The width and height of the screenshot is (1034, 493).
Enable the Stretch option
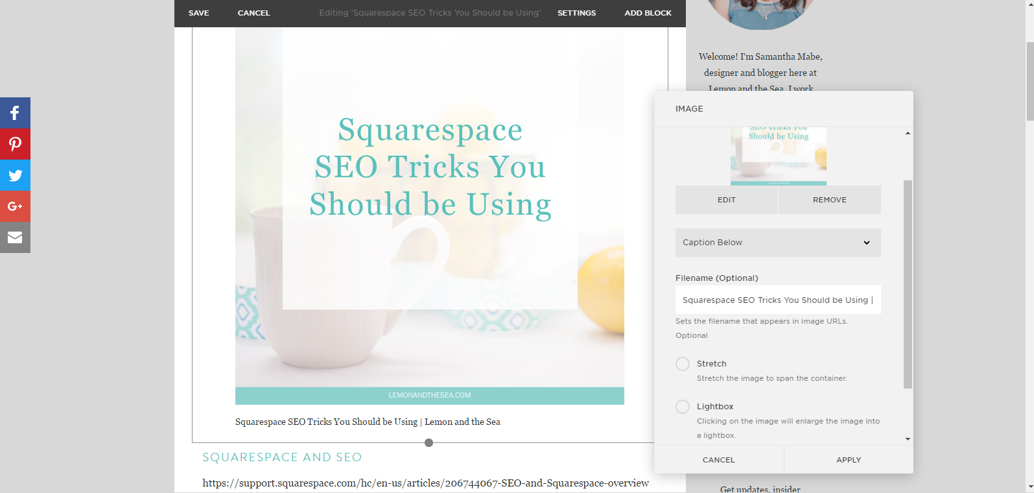(683, 364)
